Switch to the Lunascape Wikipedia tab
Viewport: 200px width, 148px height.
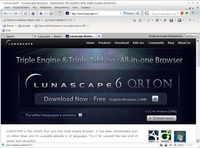[49, 36]
